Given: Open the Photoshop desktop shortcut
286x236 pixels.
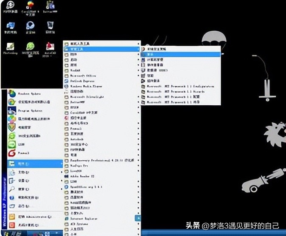Looking at the screenshot, I should (11, 49).
